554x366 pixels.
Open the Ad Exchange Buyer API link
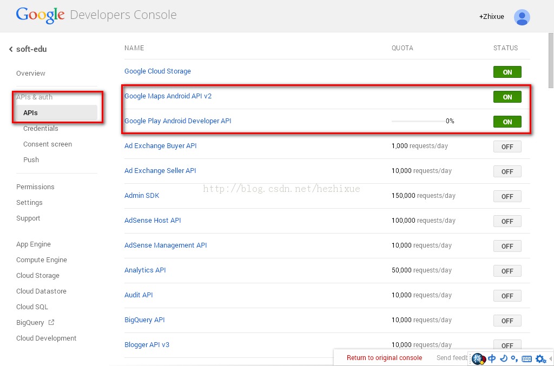click(160, 146)
